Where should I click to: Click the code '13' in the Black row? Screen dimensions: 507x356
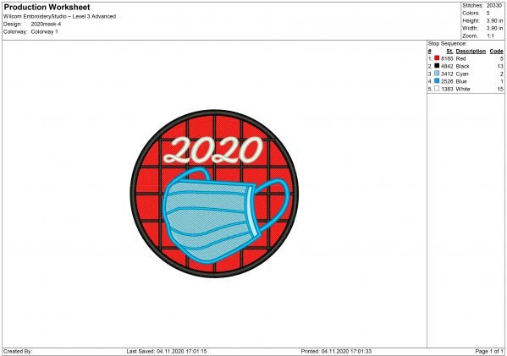pyautogui.click(x=500, y=66)
